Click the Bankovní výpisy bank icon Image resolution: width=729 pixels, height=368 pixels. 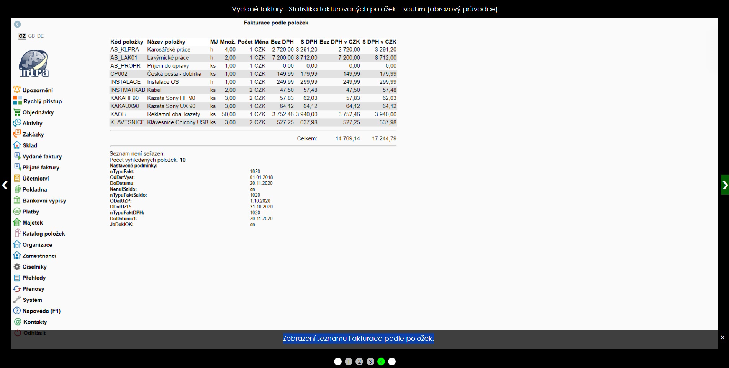pos(17,200)
